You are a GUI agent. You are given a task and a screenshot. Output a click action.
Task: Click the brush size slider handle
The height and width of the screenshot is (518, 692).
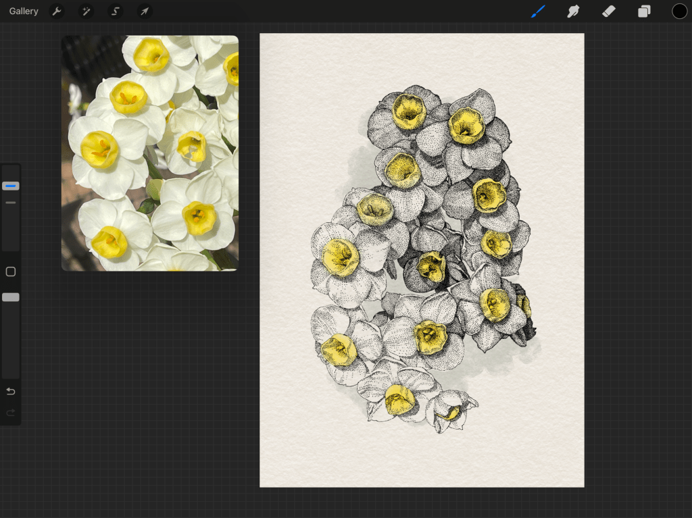click(x=11, y=186)
